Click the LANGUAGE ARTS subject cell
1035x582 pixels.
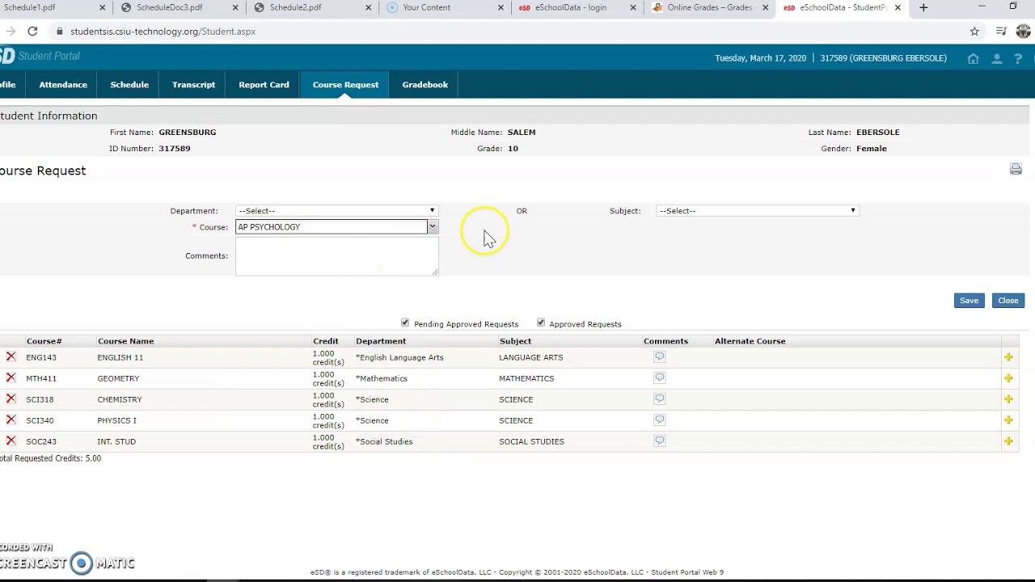tap(530, 357)
